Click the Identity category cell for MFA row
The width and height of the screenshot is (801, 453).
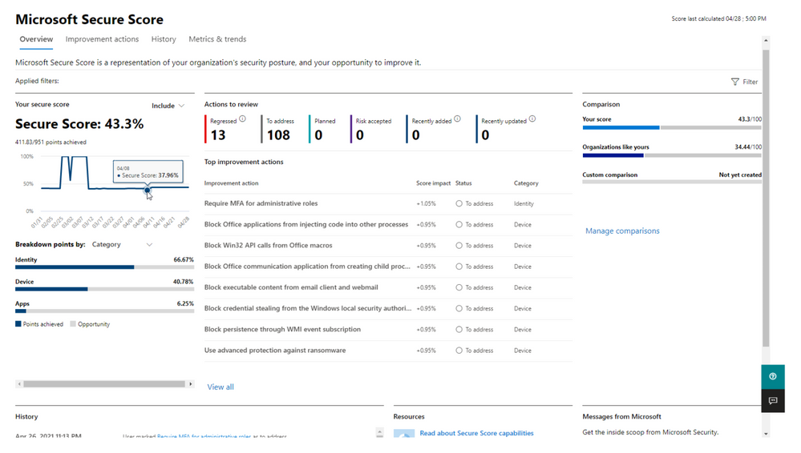pyautogui.click(x=524, y=203)
